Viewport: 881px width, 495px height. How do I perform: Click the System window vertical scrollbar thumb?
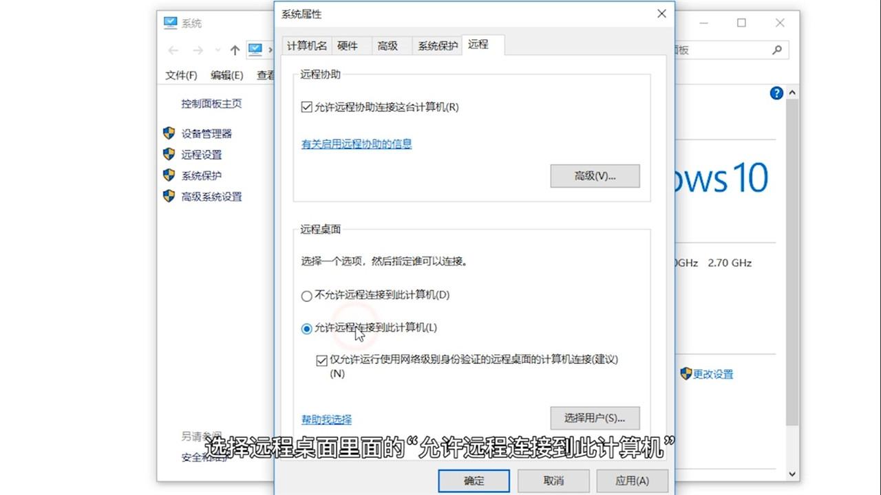pos(792,263)
